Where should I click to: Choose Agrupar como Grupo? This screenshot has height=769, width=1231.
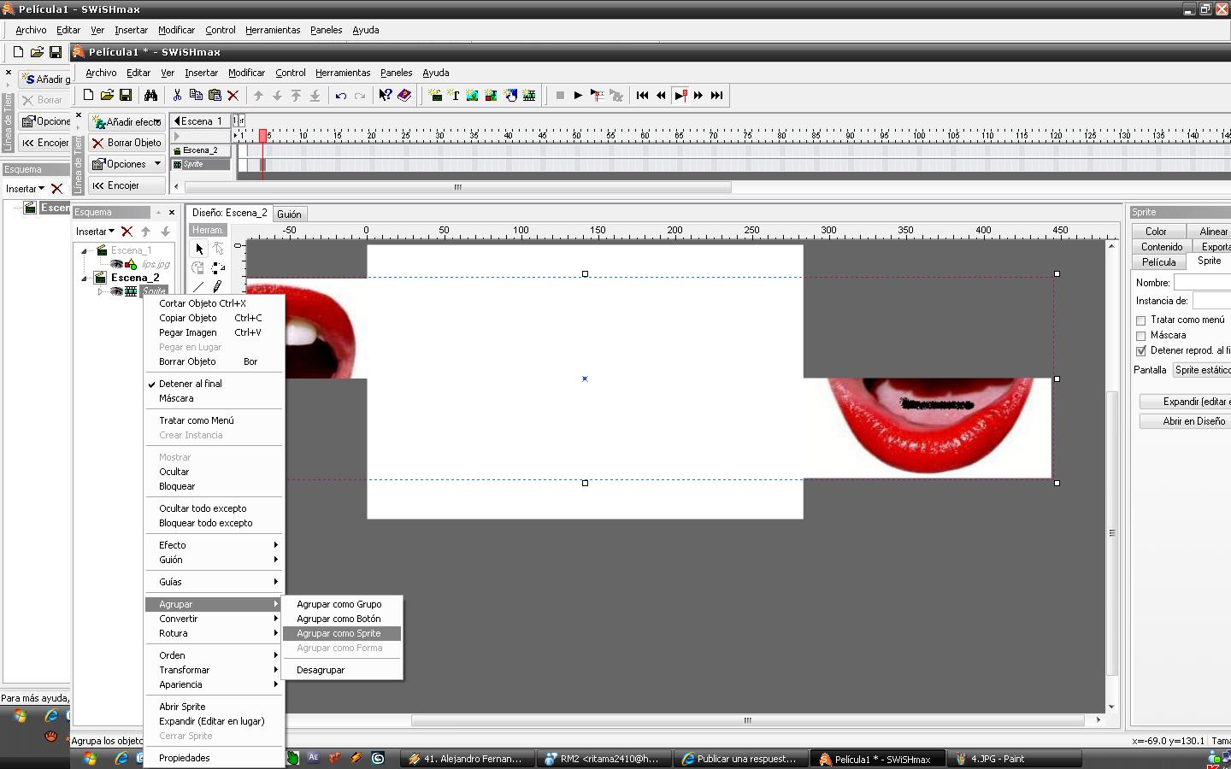[342, 604]
